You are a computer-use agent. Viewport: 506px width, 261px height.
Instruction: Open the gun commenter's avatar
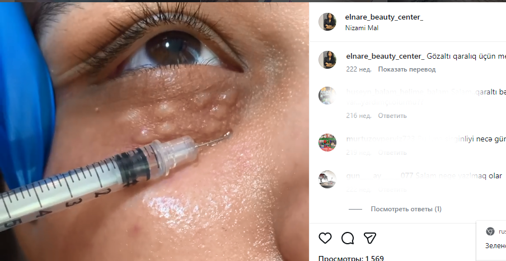tap(327, 179)
